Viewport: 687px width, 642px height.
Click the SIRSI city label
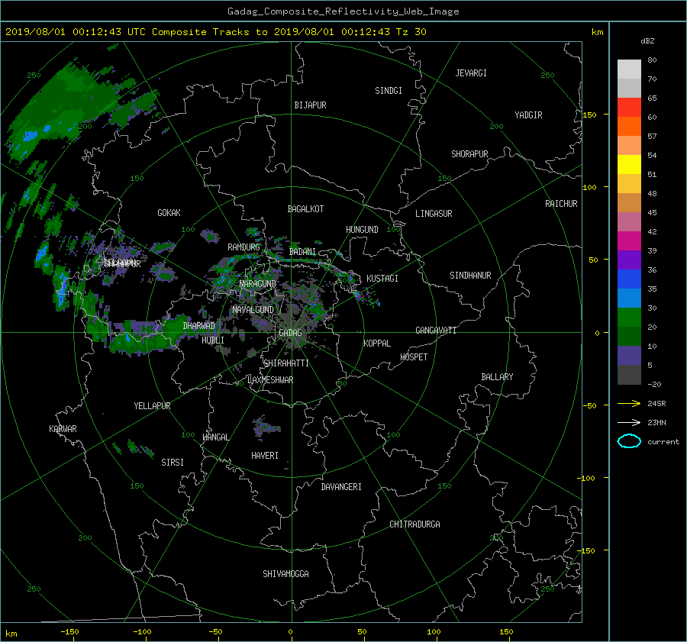[x=173, y=463]
